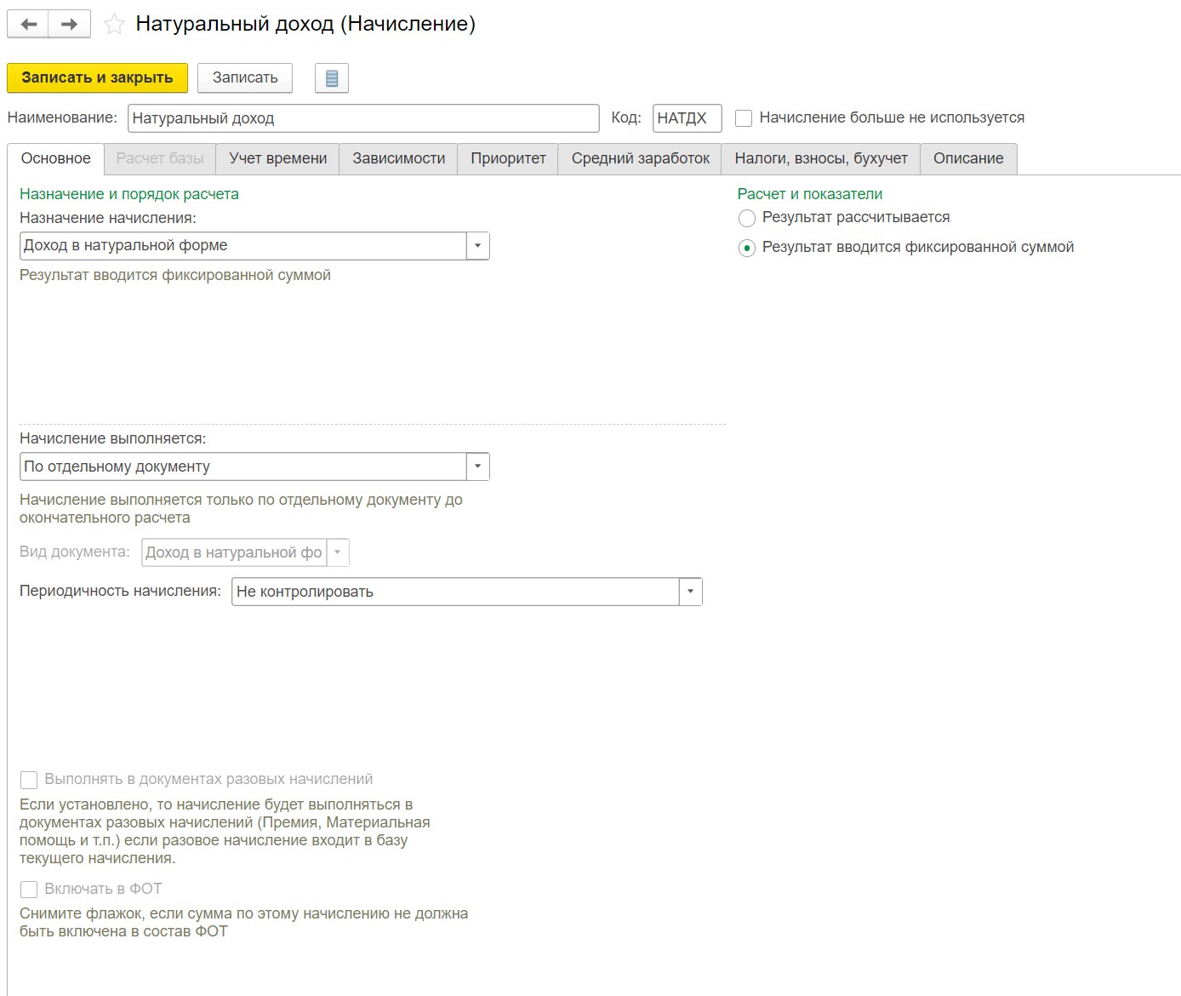1181x996 pixels.
Task: Go forward with the right arrow button
Action: point(70,24)
